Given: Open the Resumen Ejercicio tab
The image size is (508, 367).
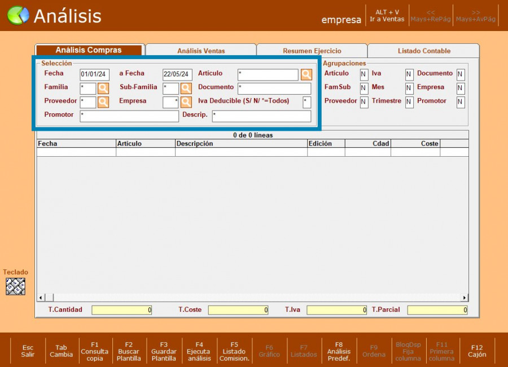Looking at the screenshot, I should 312,51.
